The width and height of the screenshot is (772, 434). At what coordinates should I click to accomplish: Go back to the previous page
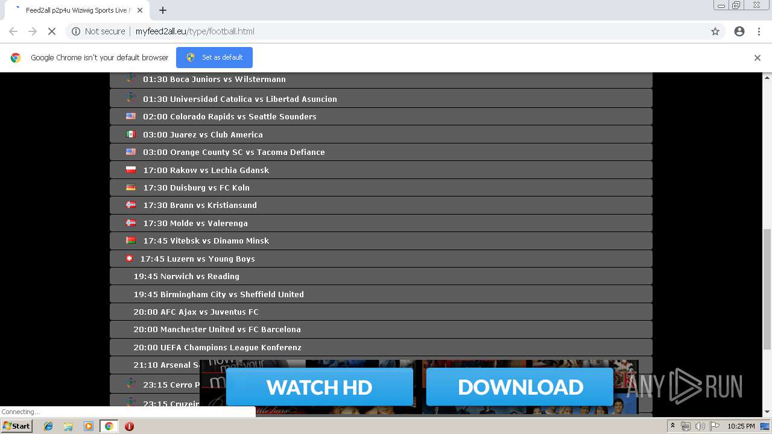13,31
